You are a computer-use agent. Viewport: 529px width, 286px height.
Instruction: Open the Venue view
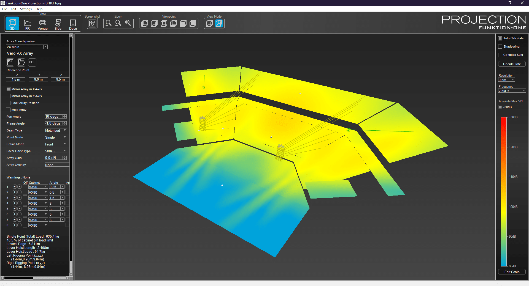pos(42,24)
